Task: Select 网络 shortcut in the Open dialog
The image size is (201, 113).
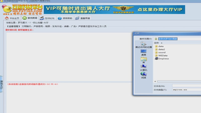Action: click(143, 75)
